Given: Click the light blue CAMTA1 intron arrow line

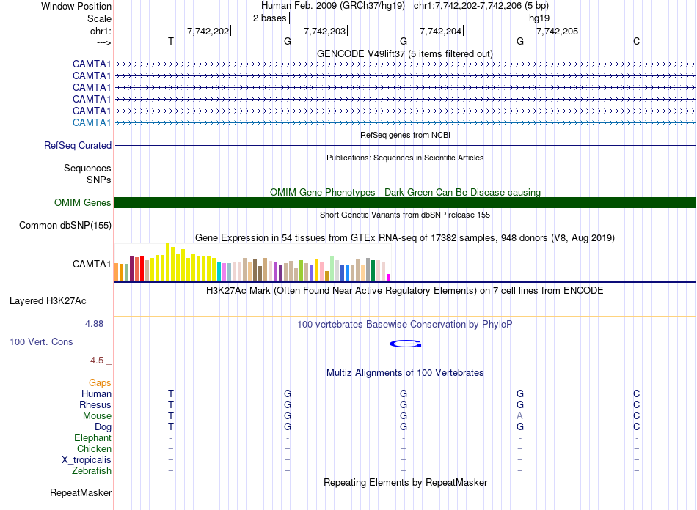Looking at the screenshot, I should point(406,122).
